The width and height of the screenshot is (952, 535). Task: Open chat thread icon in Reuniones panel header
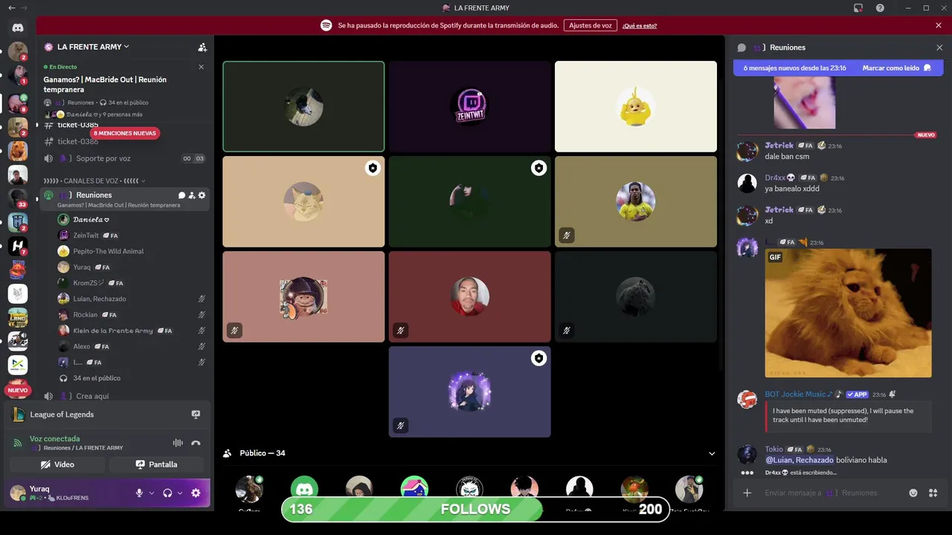coord(742,48)
